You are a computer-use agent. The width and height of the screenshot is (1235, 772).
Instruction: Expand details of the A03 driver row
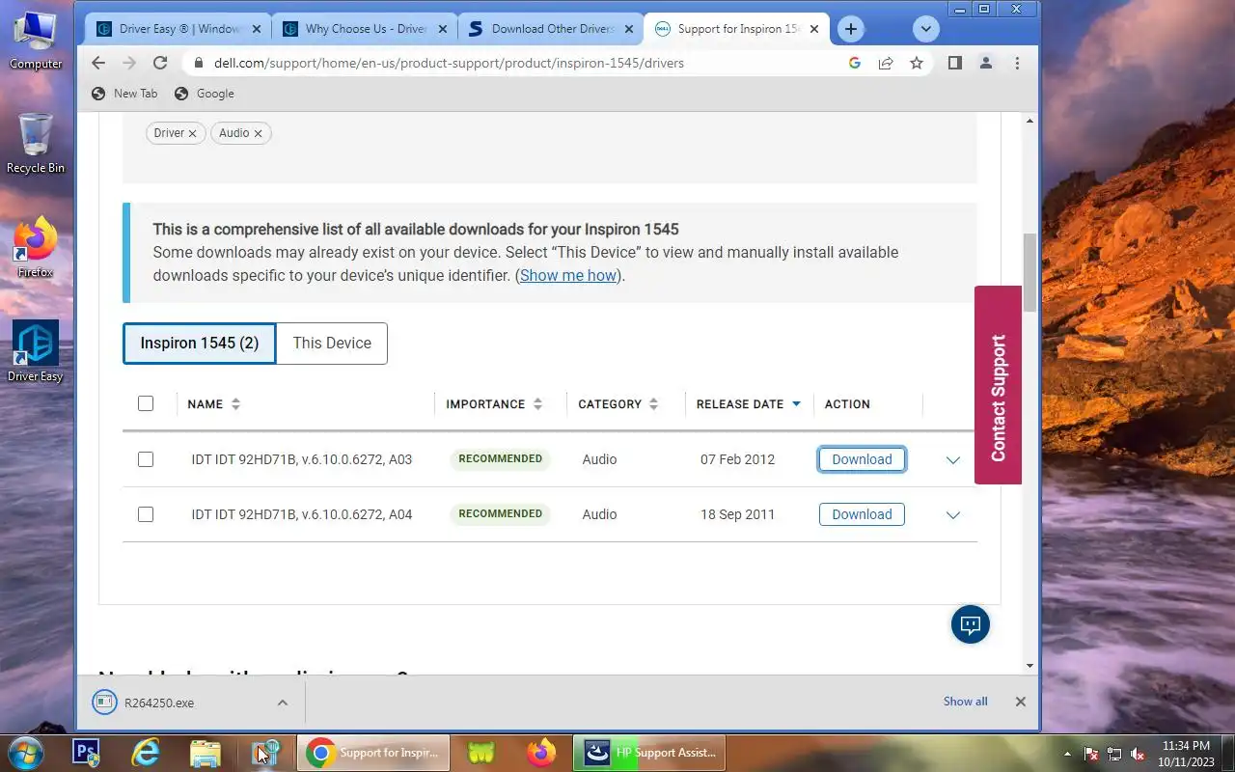953,460
